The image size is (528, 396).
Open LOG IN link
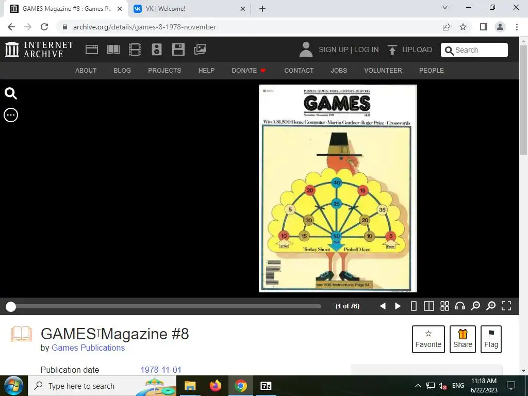[367, 49]
